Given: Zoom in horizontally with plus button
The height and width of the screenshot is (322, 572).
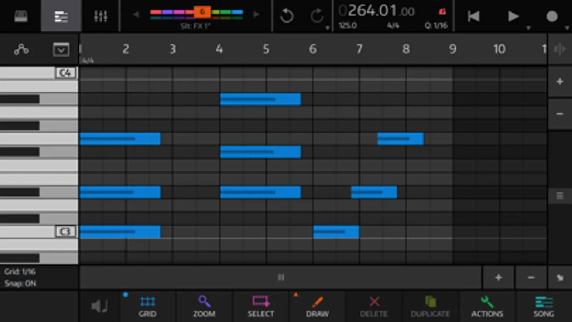Looking at the screenshot, I should [x=498, y=277].
